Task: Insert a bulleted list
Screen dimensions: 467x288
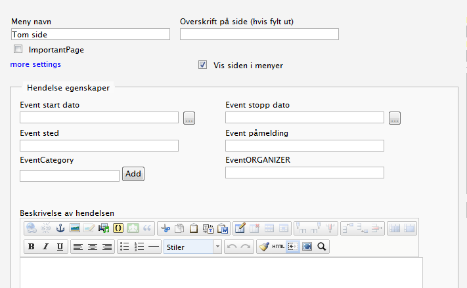Action: point(124,247)
